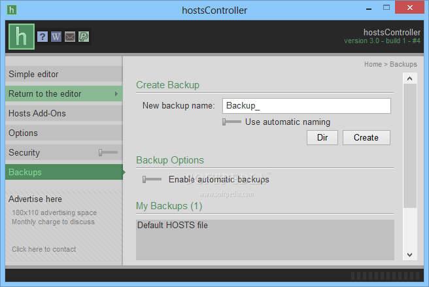Toggle Use automatic naming switch
Image resolution: width=429 pixels, height=287 pixels.
pyautogui.click(x=232, y=122)
